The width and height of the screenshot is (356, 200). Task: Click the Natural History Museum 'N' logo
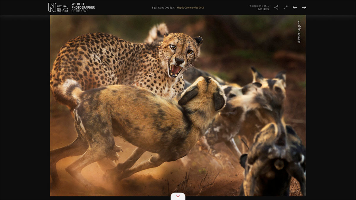tap(52, 7)
